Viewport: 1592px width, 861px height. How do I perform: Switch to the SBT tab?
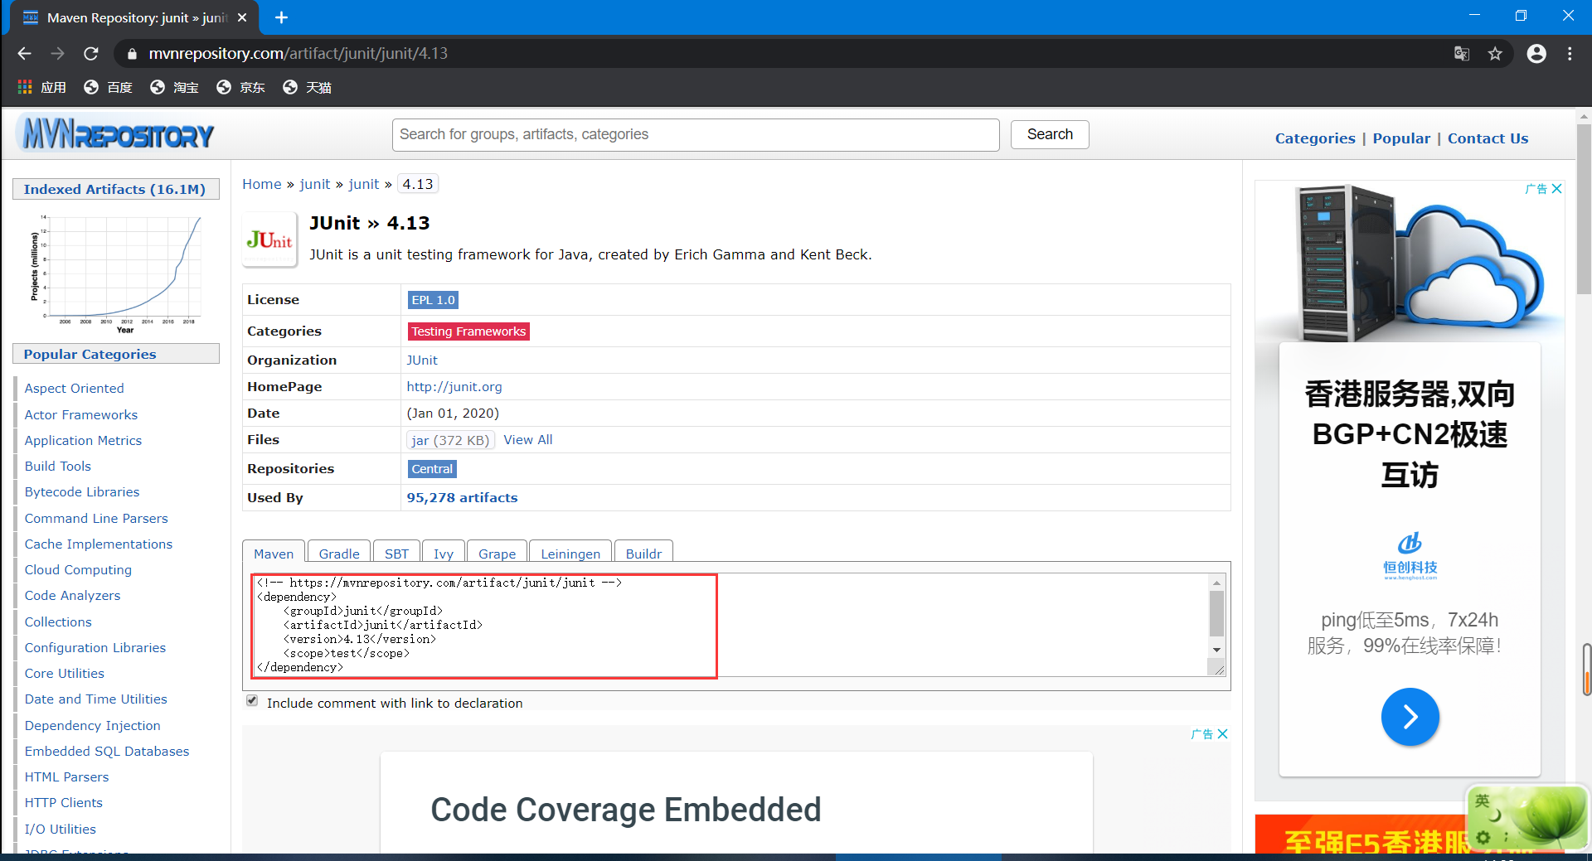396,554
